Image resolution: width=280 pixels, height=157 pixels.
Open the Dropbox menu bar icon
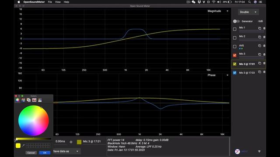199,2
